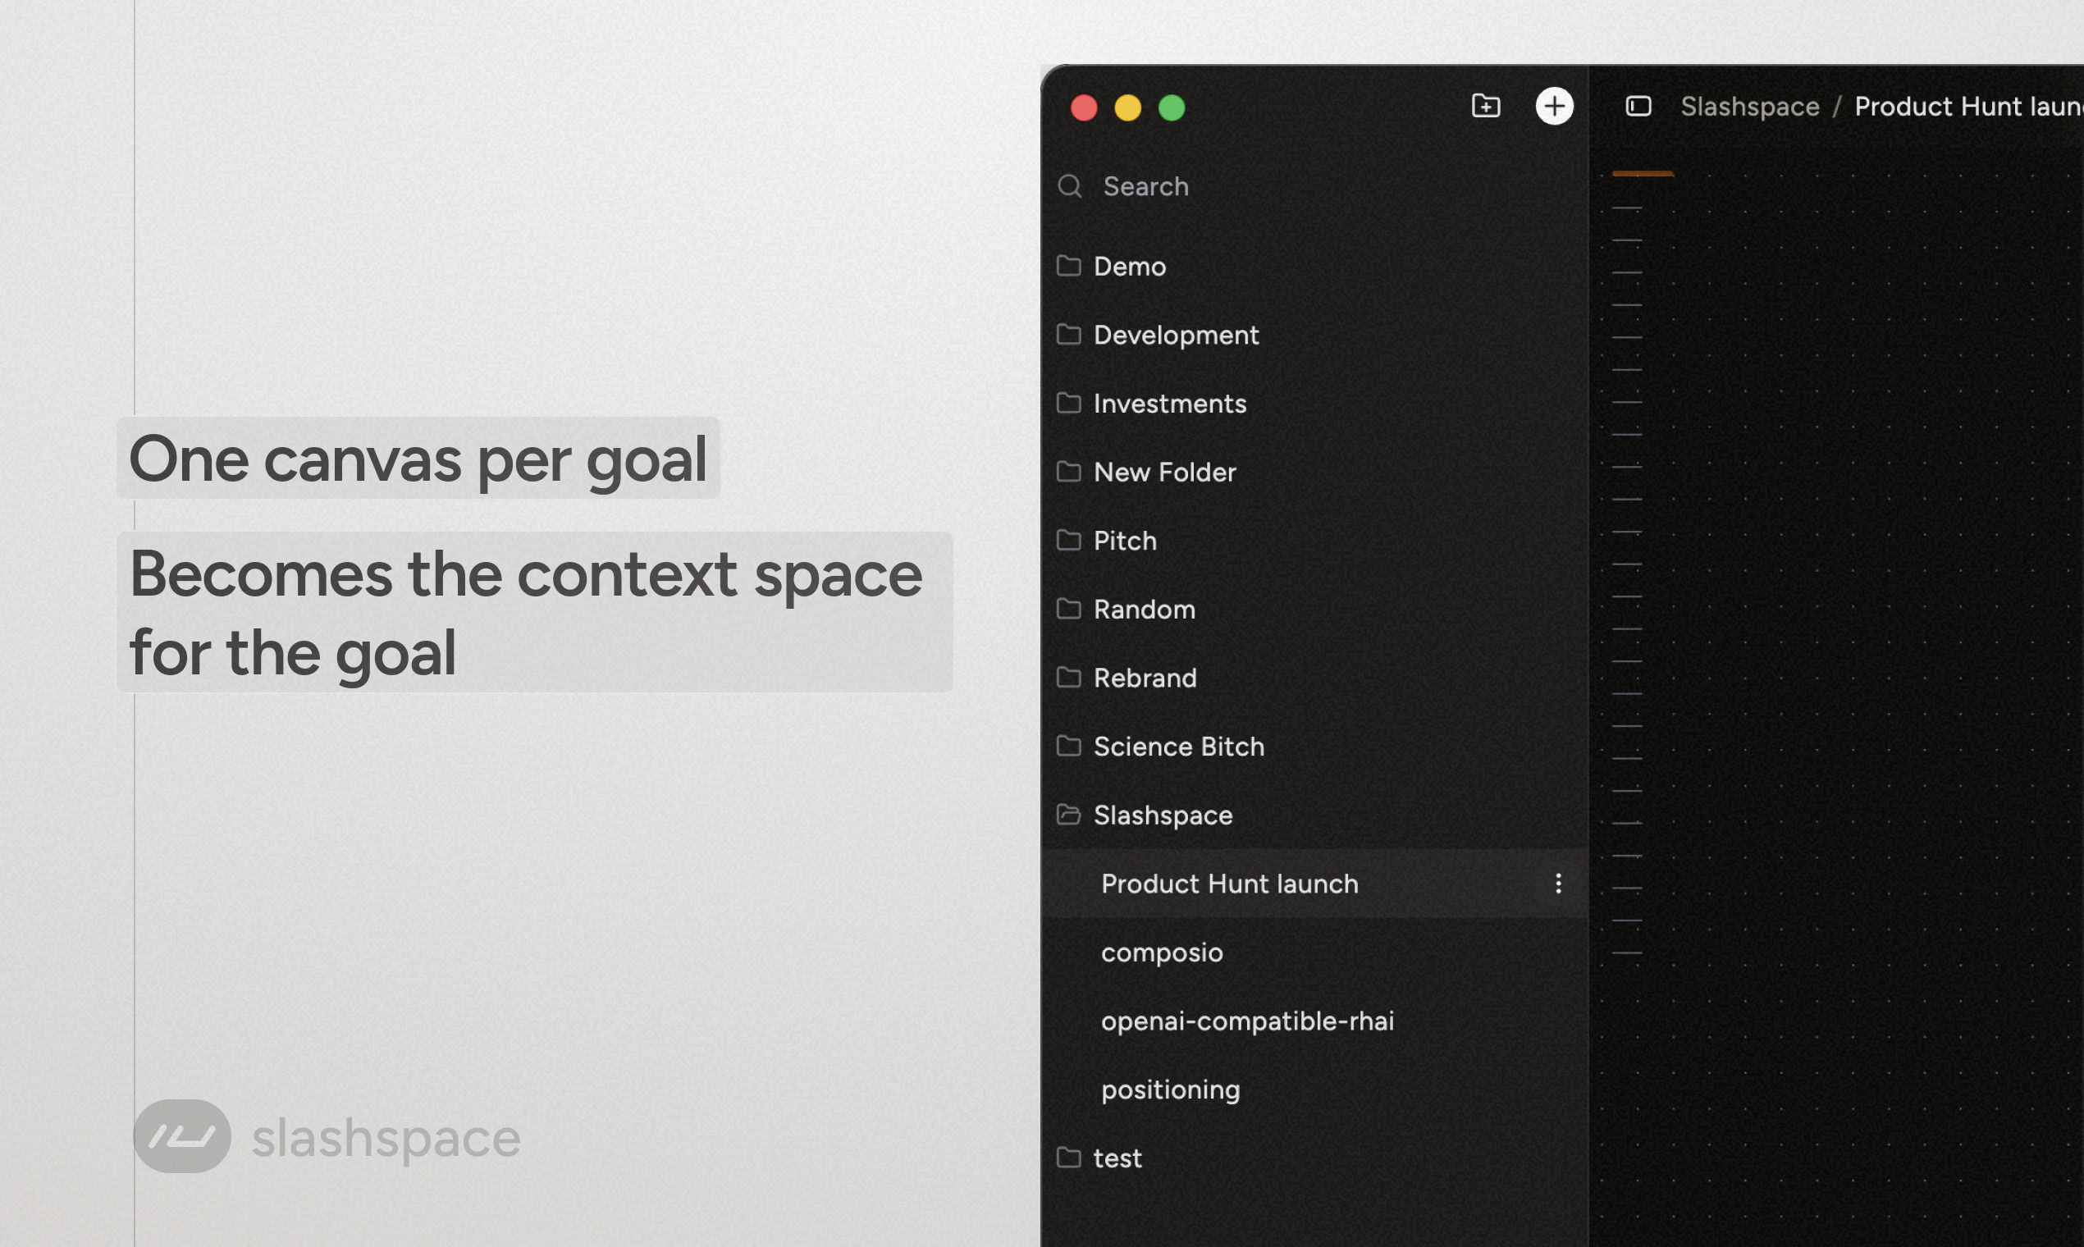Click the white plus button to create canvas
The image size is (2084, 1247).
(x=1554, y=106)
